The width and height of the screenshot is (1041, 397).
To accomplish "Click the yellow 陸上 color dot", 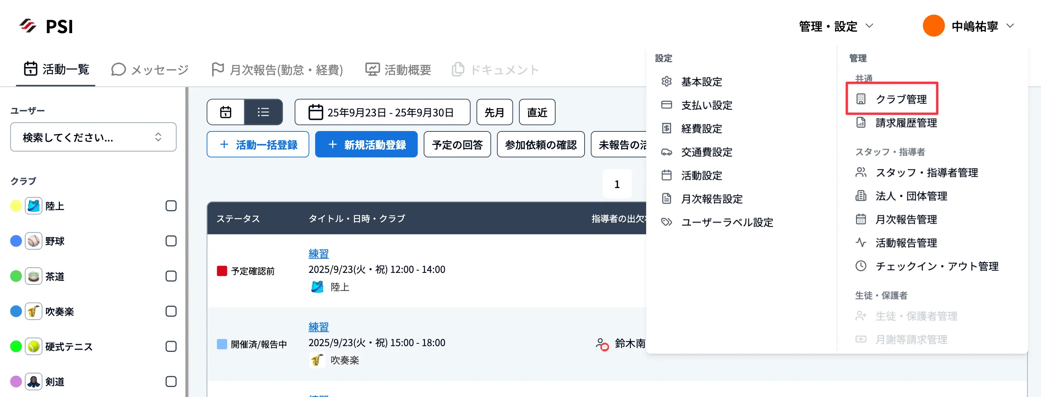I will coord(16,206).
